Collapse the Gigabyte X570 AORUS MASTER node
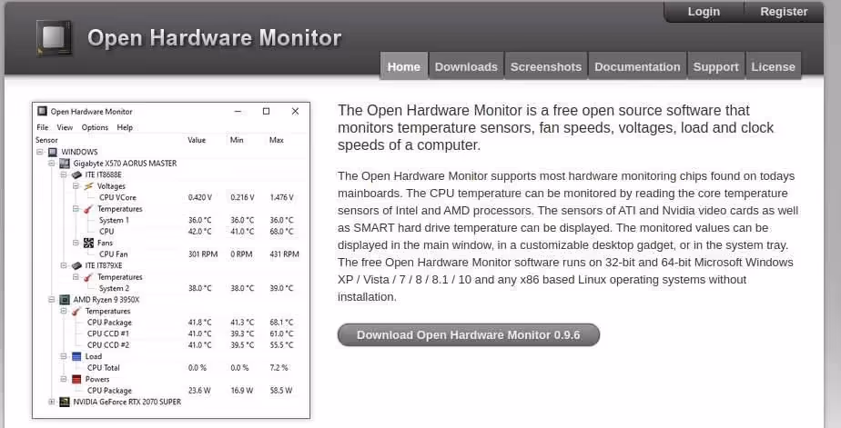Image resolution: width=841 pixels, height=428 pixels. tap(52, 164)
